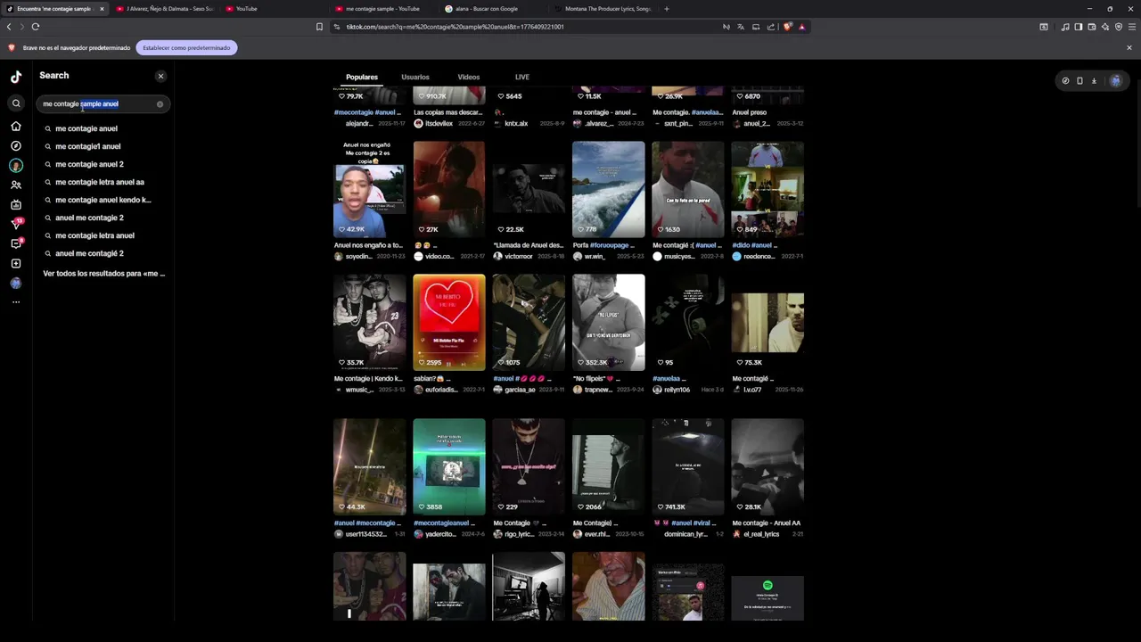Select suggestion 'me contagie letra anuel aa'
This screenshot has height=642, width=1141.
tap(100, 182)
